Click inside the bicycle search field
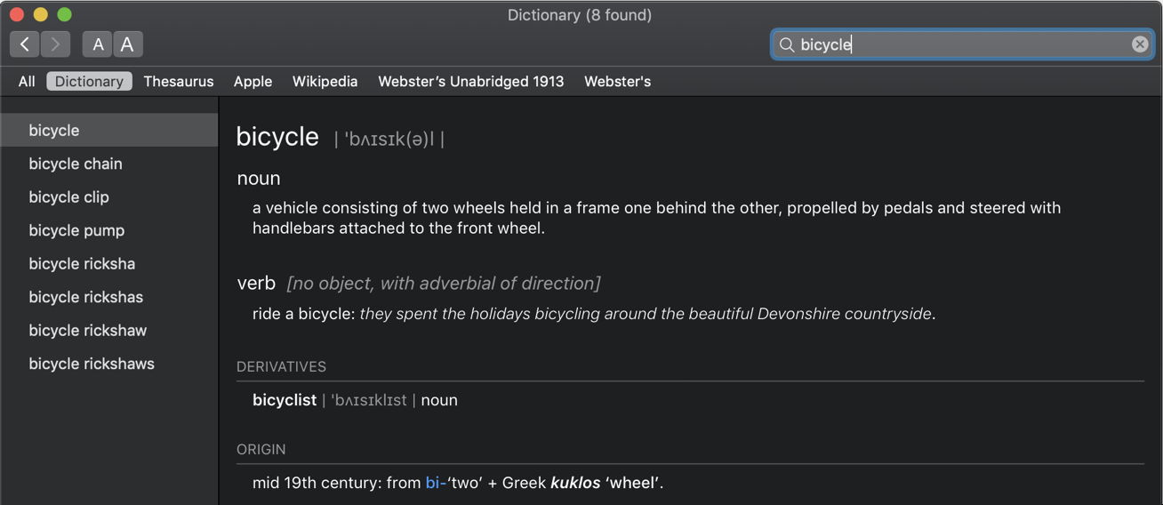 tap(960, 44)
